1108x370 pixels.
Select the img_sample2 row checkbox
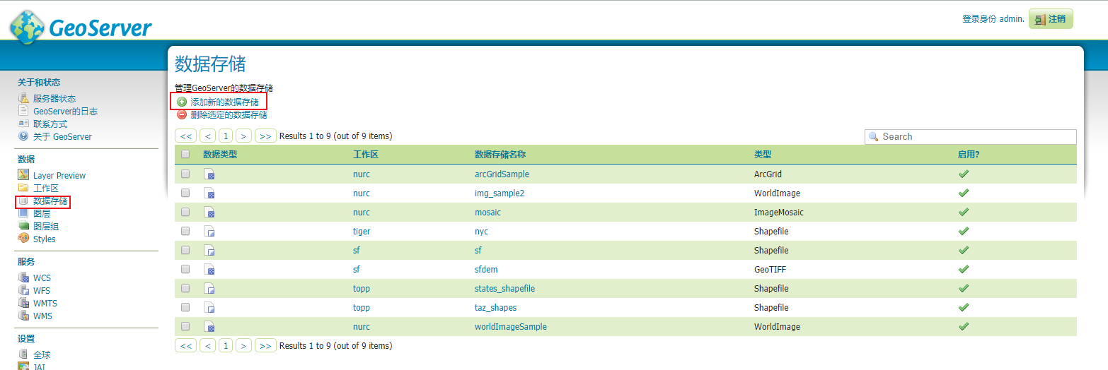click(185, 192)
